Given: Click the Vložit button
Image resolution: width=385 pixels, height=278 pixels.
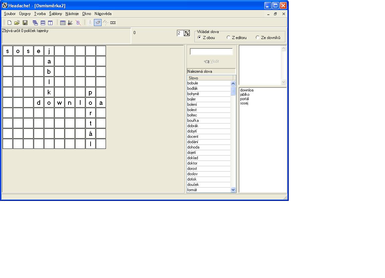Looking at the screenshot, I should tap(212, 61).
